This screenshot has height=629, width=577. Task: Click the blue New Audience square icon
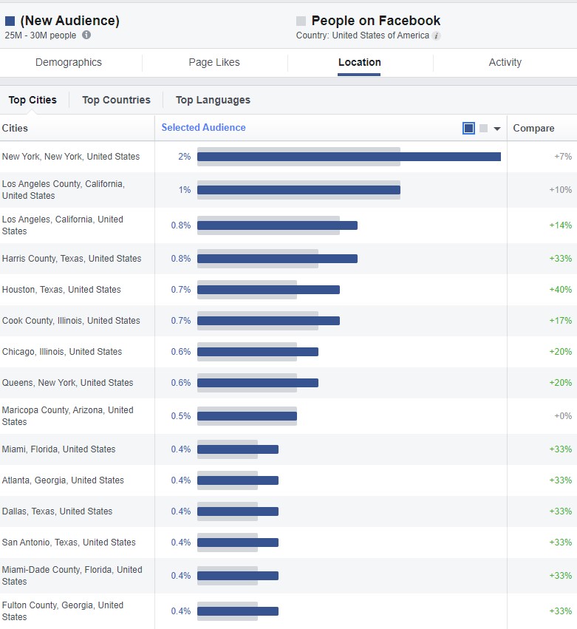coord(10,21)
